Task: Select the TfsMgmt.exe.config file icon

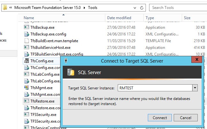Action: (x=27, y=94)
